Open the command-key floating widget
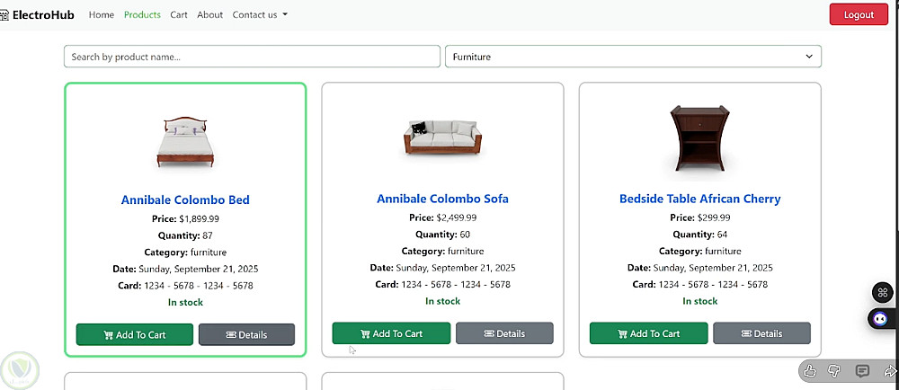 [883, 293]
